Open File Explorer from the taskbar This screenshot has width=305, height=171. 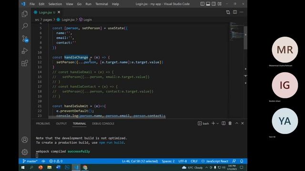pyautogui.click(x=50, y=168)
